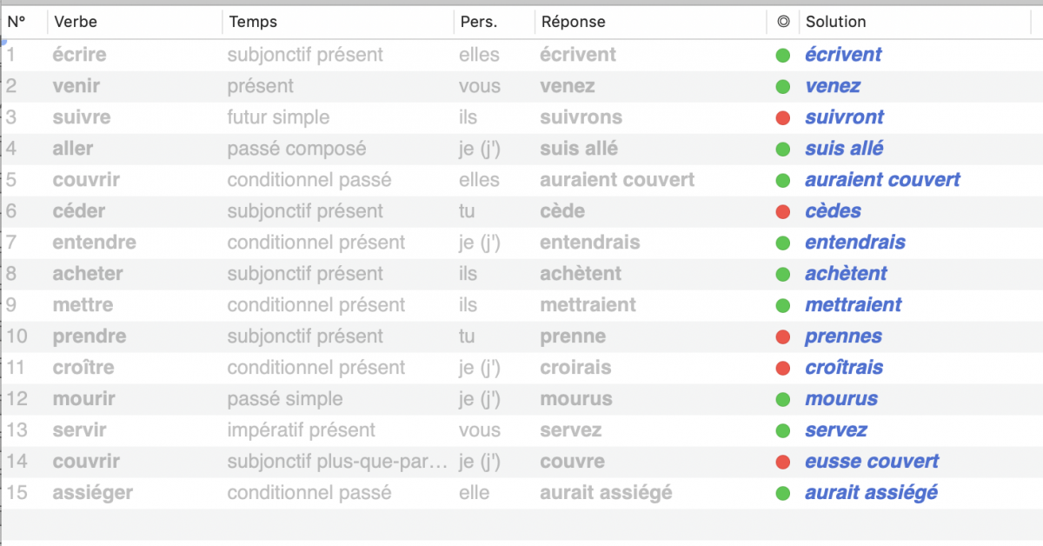Select row 4 with verb aller

pos(73,149)
